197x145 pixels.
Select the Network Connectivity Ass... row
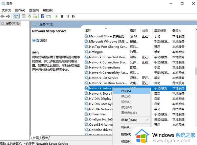(x=135, y=73)
